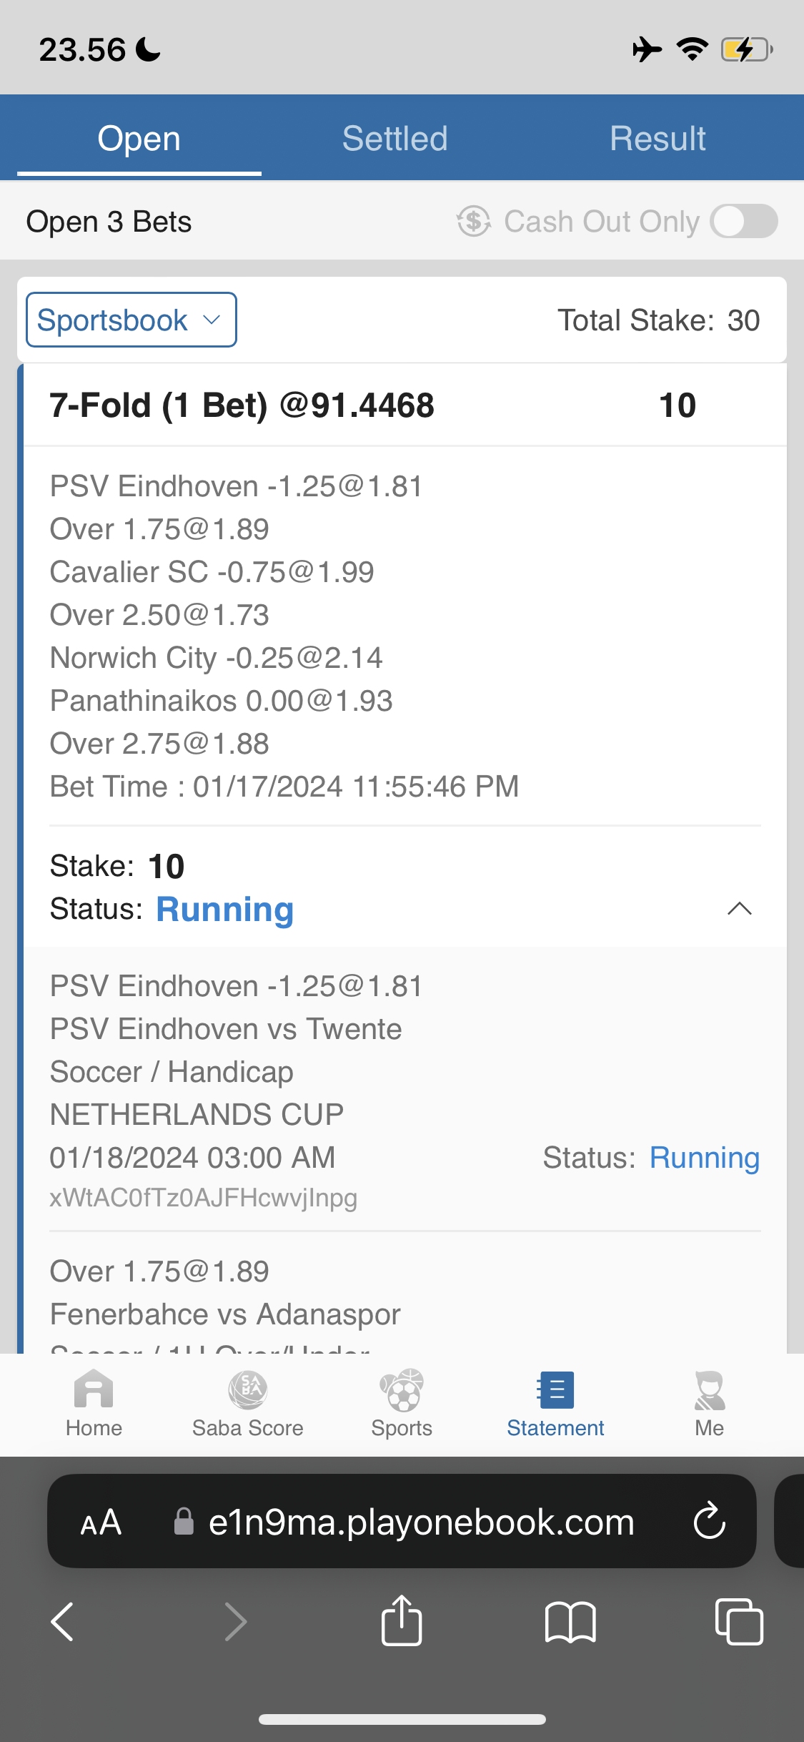Open the Me profile icon

click(709, 1390)
